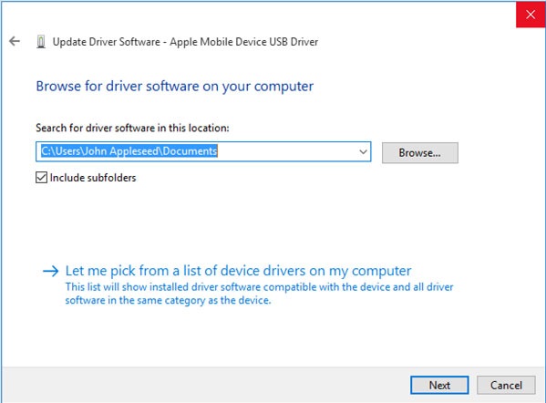Click the arrow icon beside Let me pick
Screen dimensions: 546x403
51,271
